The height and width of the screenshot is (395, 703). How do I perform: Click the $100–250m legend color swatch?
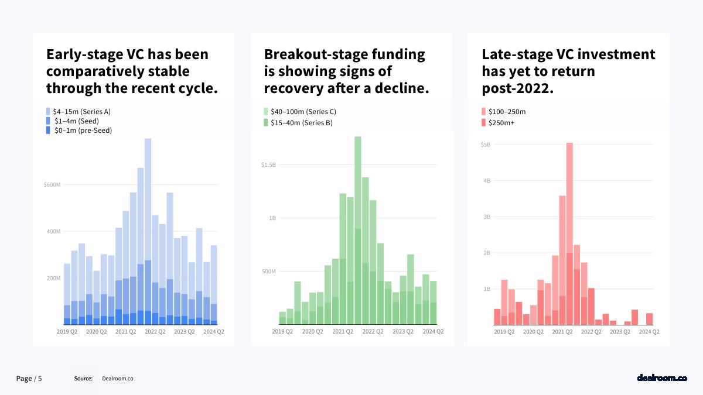click(x=484, y=111)
